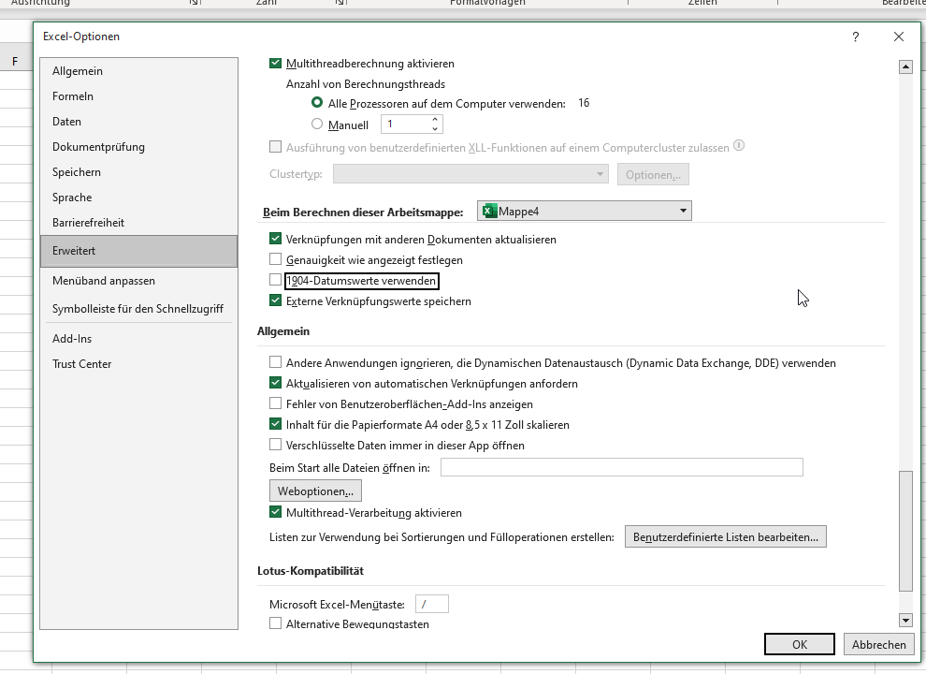Toggle Aktualisieren von automatischen Verknüpfungen anfordern
Image resolution: width=926 pixels, height=674 pixels.
tap(275, 383)
